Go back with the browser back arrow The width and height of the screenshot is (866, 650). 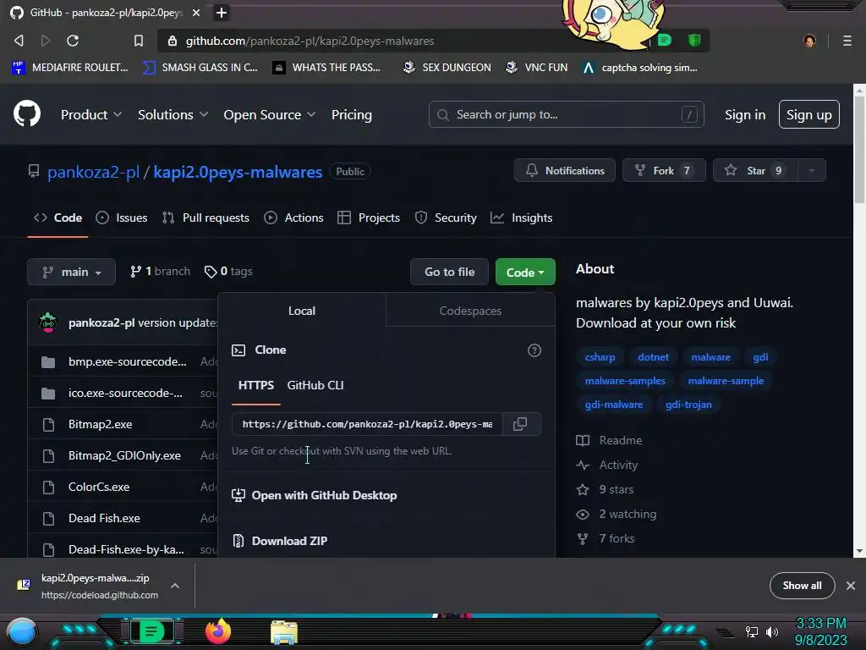19,41
